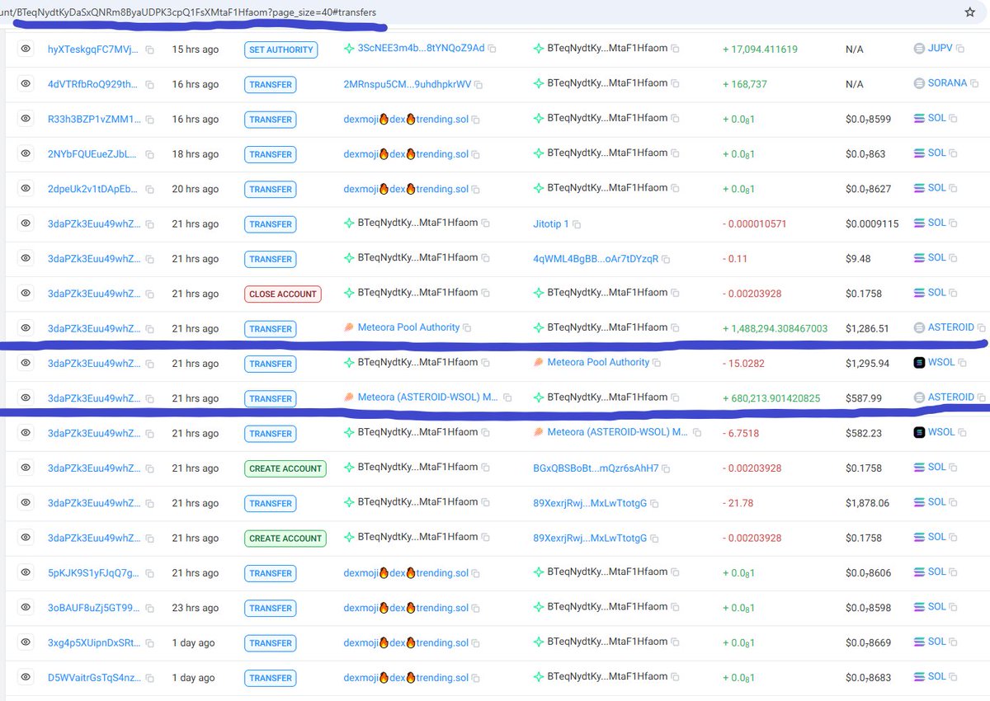990x701 pixels.
Task: Copy the R33h3BZP1vZMM1 signature
Action: 149,120
